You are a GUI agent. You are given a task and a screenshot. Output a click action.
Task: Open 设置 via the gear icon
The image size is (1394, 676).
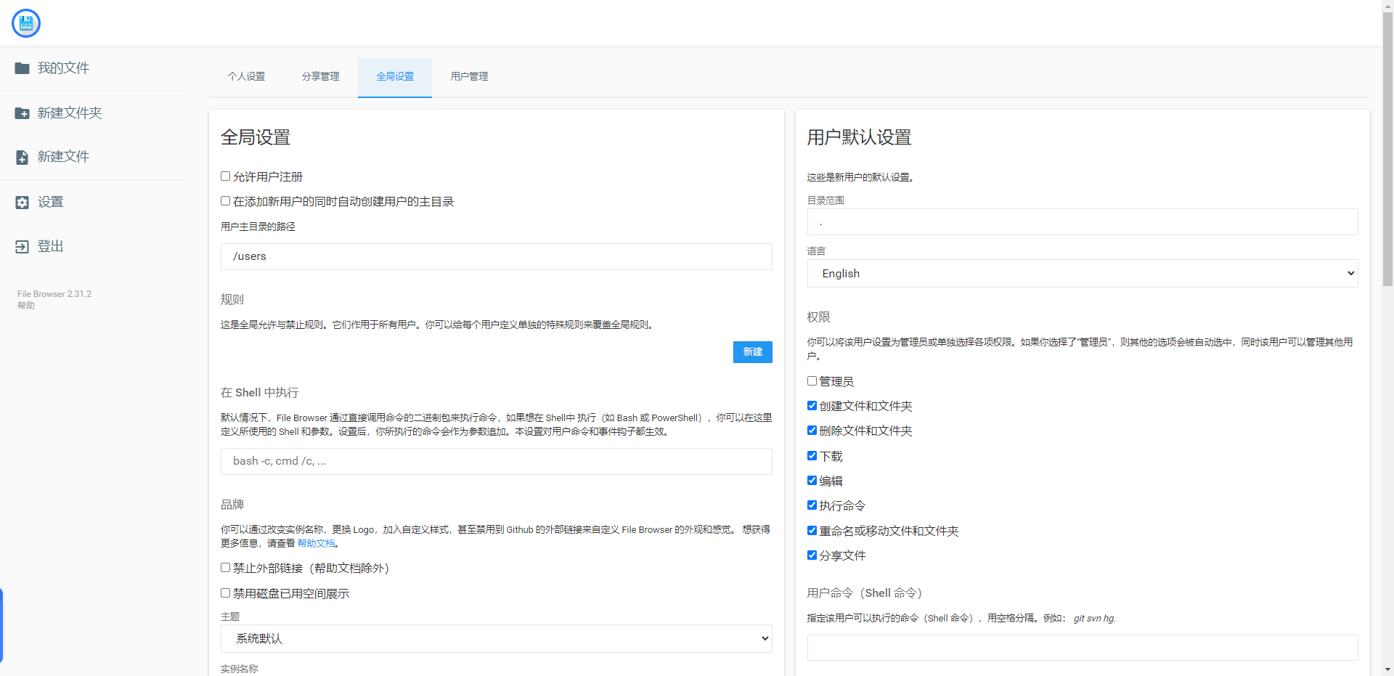coord(22,202)
